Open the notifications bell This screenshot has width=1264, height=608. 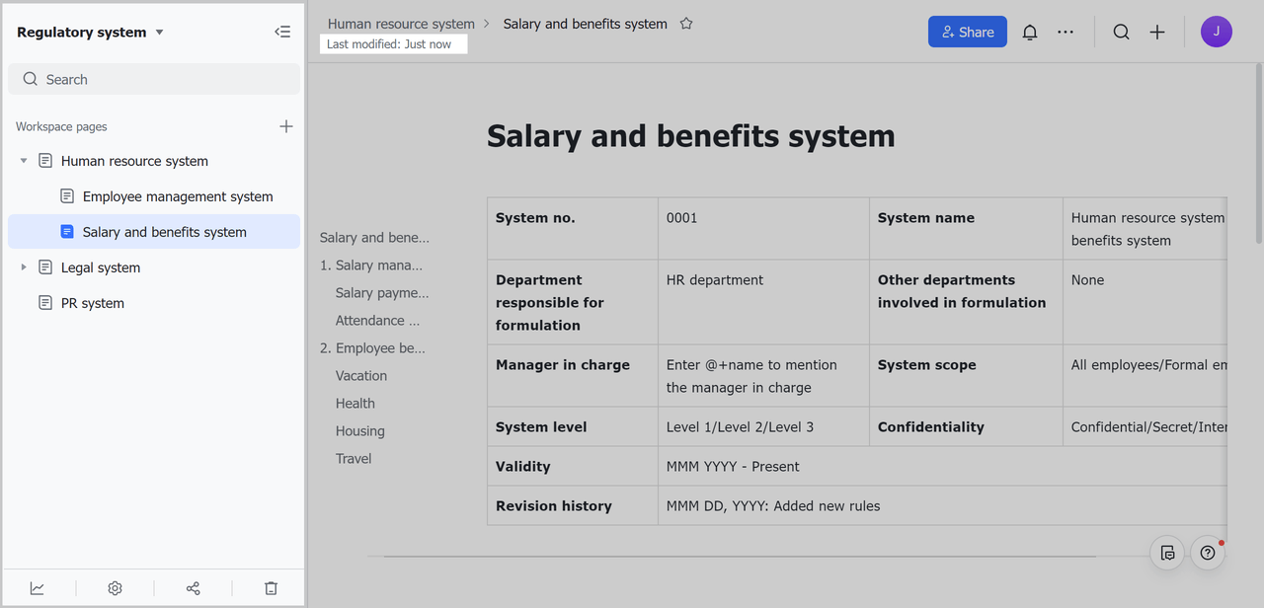coord(1029,32)
